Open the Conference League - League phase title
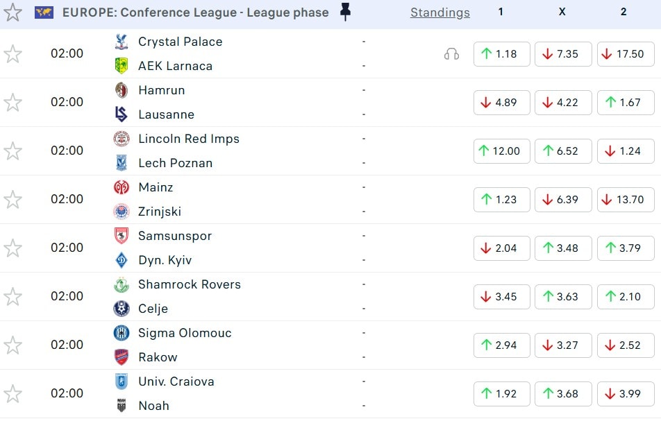This screenshot has height=421, width=661. [195, 12]
